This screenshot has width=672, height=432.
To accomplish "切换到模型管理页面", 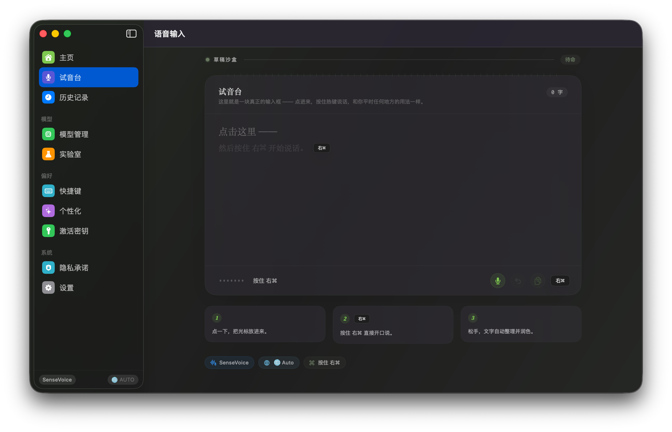I will [x=74, y=134].
